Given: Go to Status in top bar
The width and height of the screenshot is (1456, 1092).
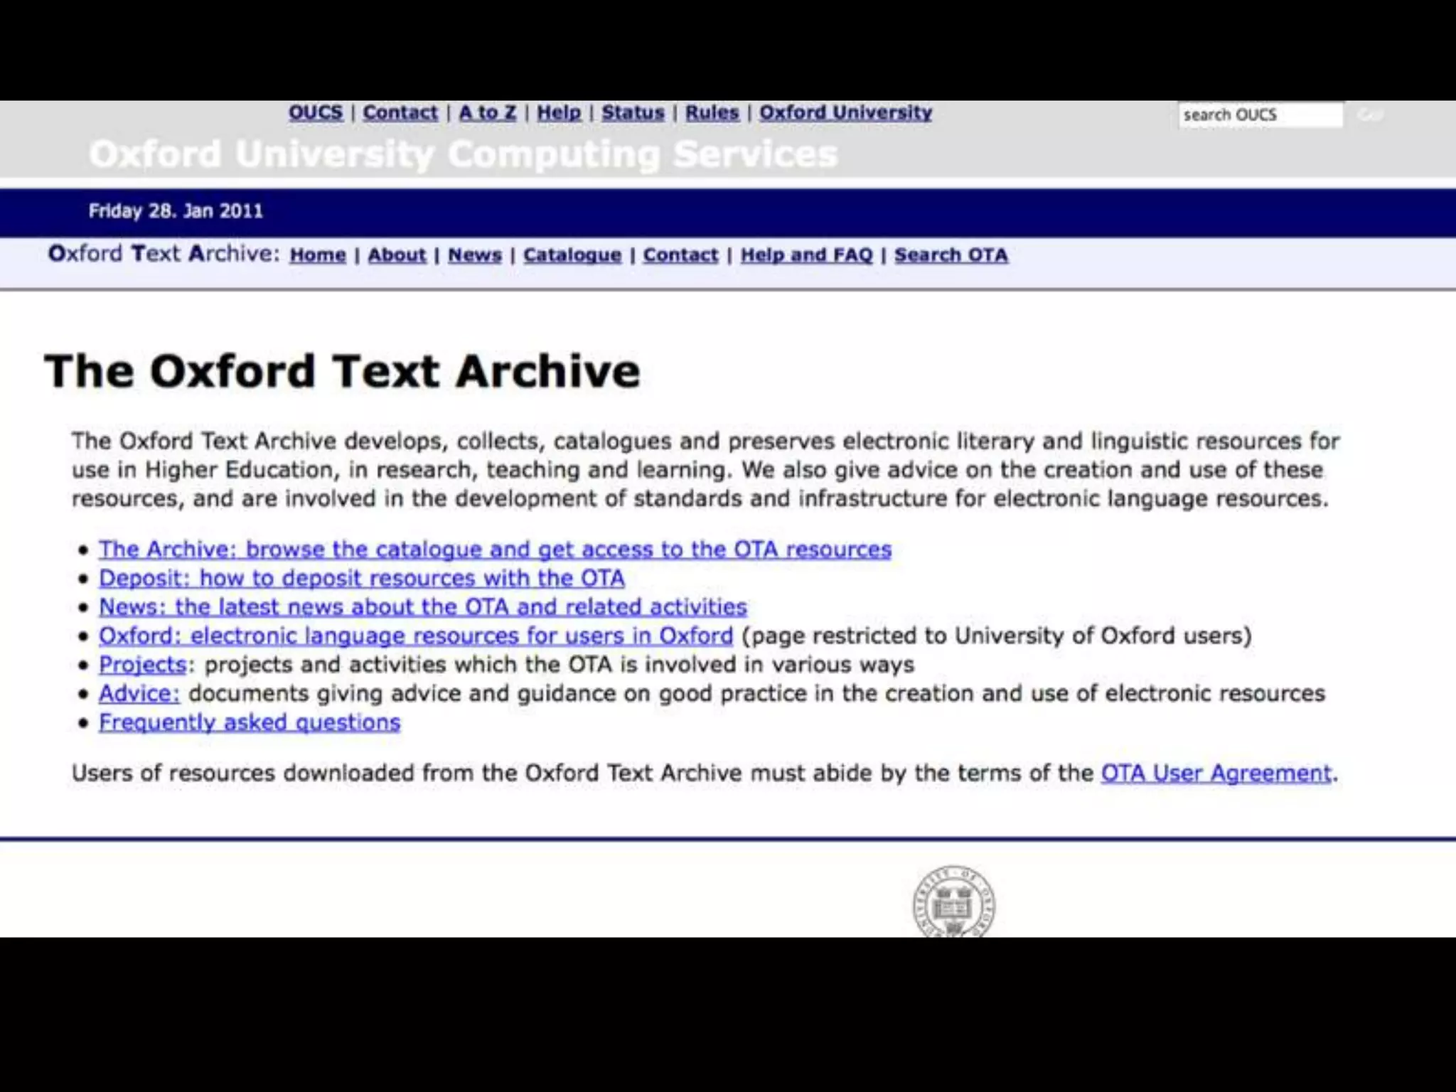Looking at the screenshot, I should coord(633,112).
